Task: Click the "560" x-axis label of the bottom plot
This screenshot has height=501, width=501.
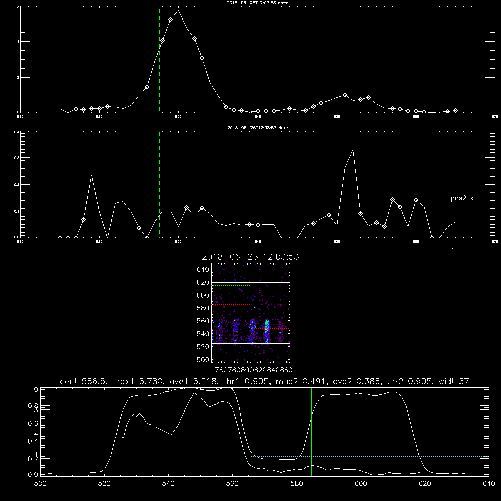Action: pos(232,484)
